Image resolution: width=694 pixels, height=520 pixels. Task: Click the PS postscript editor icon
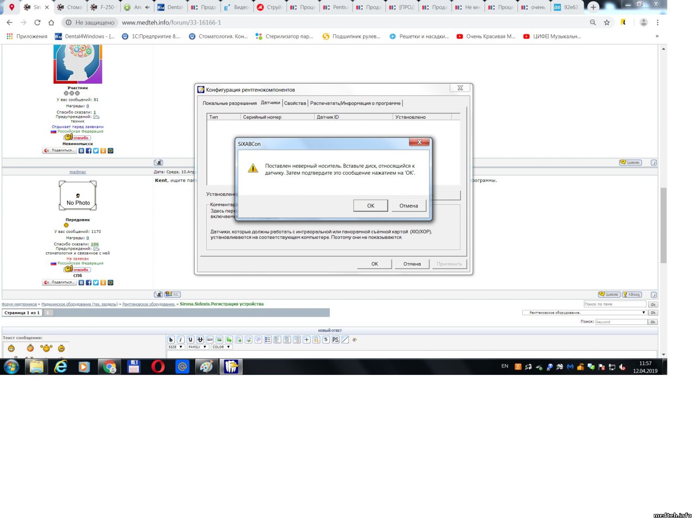(335, 340)
